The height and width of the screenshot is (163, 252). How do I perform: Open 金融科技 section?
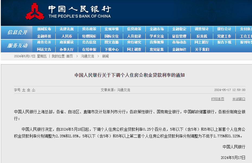pyautogui.click(x=44, y=36)
